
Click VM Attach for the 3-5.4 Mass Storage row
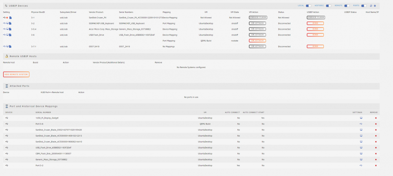coord(257,29)
